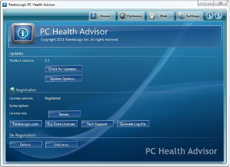Screen dimensions: 230x167
Task: Visit ParetoLogic.com via its button
Action: point(25,124)
